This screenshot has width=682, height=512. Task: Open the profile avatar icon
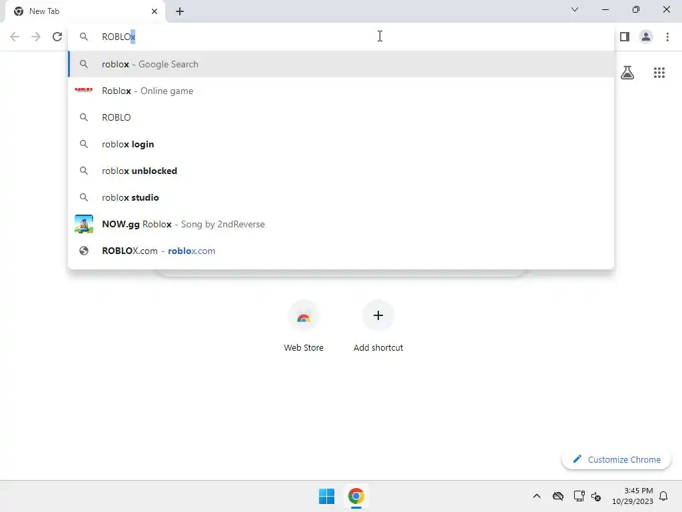coord(646,37)
